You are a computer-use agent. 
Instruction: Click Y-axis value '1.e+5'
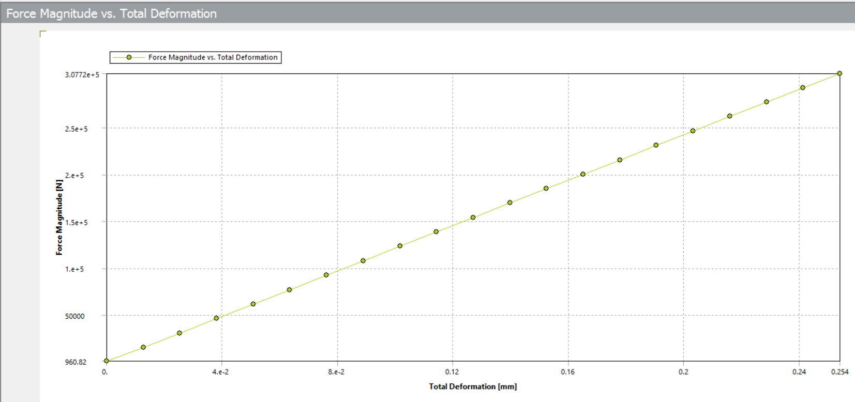(74, 269)
